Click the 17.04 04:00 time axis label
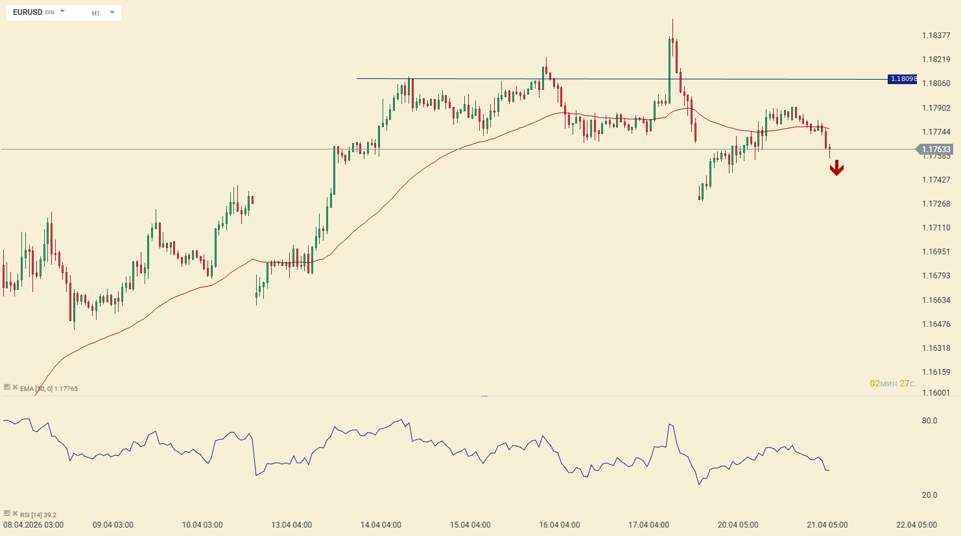The image size is (961, 536). 648,525
